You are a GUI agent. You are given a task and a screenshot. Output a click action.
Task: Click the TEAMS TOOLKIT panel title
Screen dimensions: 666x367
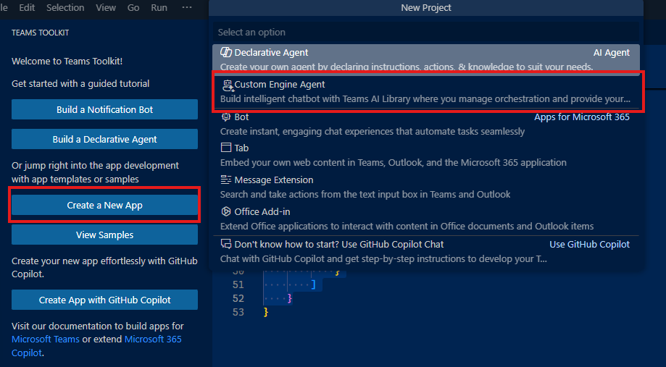tap(40, 33)
